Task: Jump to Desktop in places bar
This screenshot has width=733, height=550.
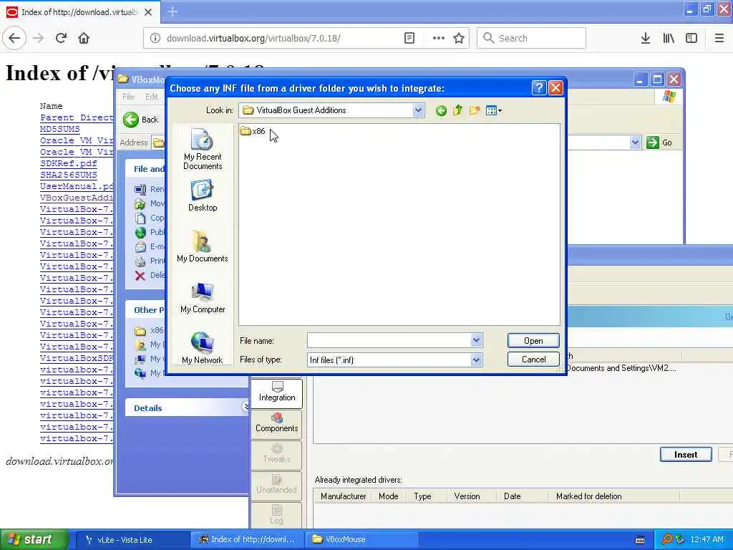Action: click(x=203, y=196)
